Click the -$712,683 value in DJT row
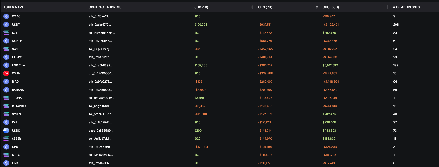 (x=265, y=33)
